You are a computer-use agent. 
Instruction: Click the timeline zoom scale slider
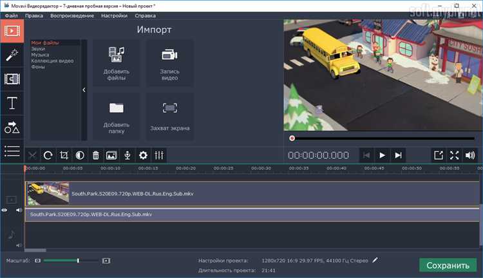(x=71, y=261)
